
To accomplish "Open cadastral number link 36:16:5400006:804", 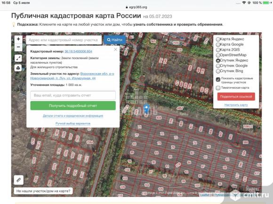I will 78,51.
